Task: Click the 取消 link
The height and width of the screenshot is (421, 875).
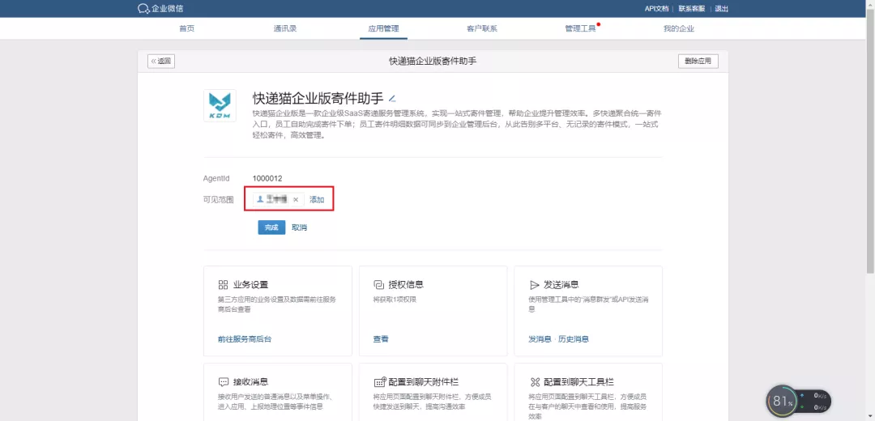Action: click(299, 228)
